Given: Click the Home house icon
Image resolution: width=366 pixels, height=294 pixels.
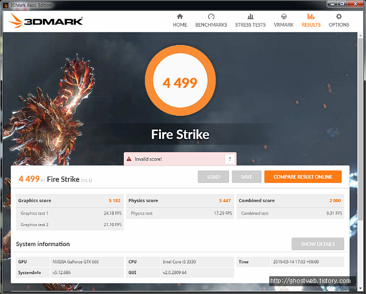Looking at the screenshot, I should (180, 16).
